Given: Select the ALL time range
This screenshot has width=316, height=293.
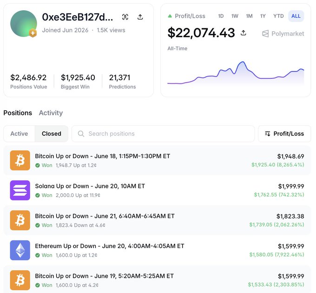Looking at the screenshot, I should pos(296,16).
